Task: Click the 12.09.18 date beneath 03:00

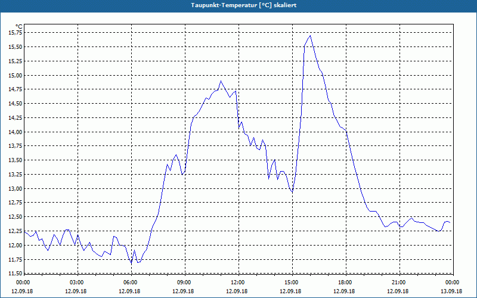Action: (x=76, y=291)
